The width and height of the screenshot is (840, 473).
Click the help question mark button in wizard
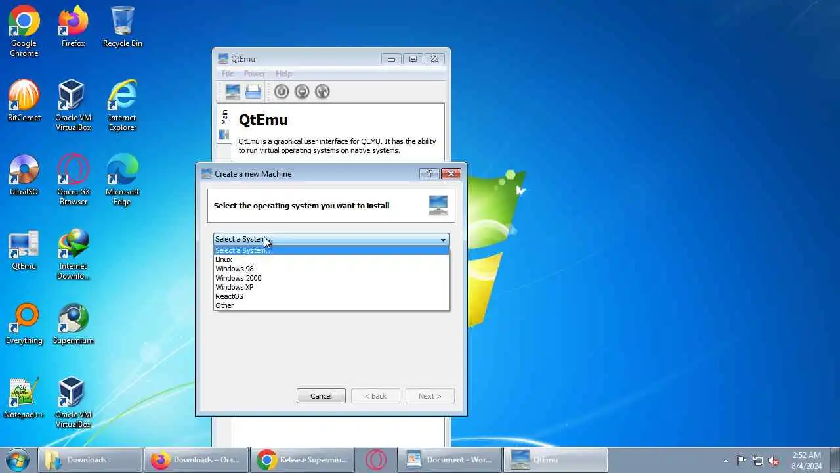coord(429,173)
